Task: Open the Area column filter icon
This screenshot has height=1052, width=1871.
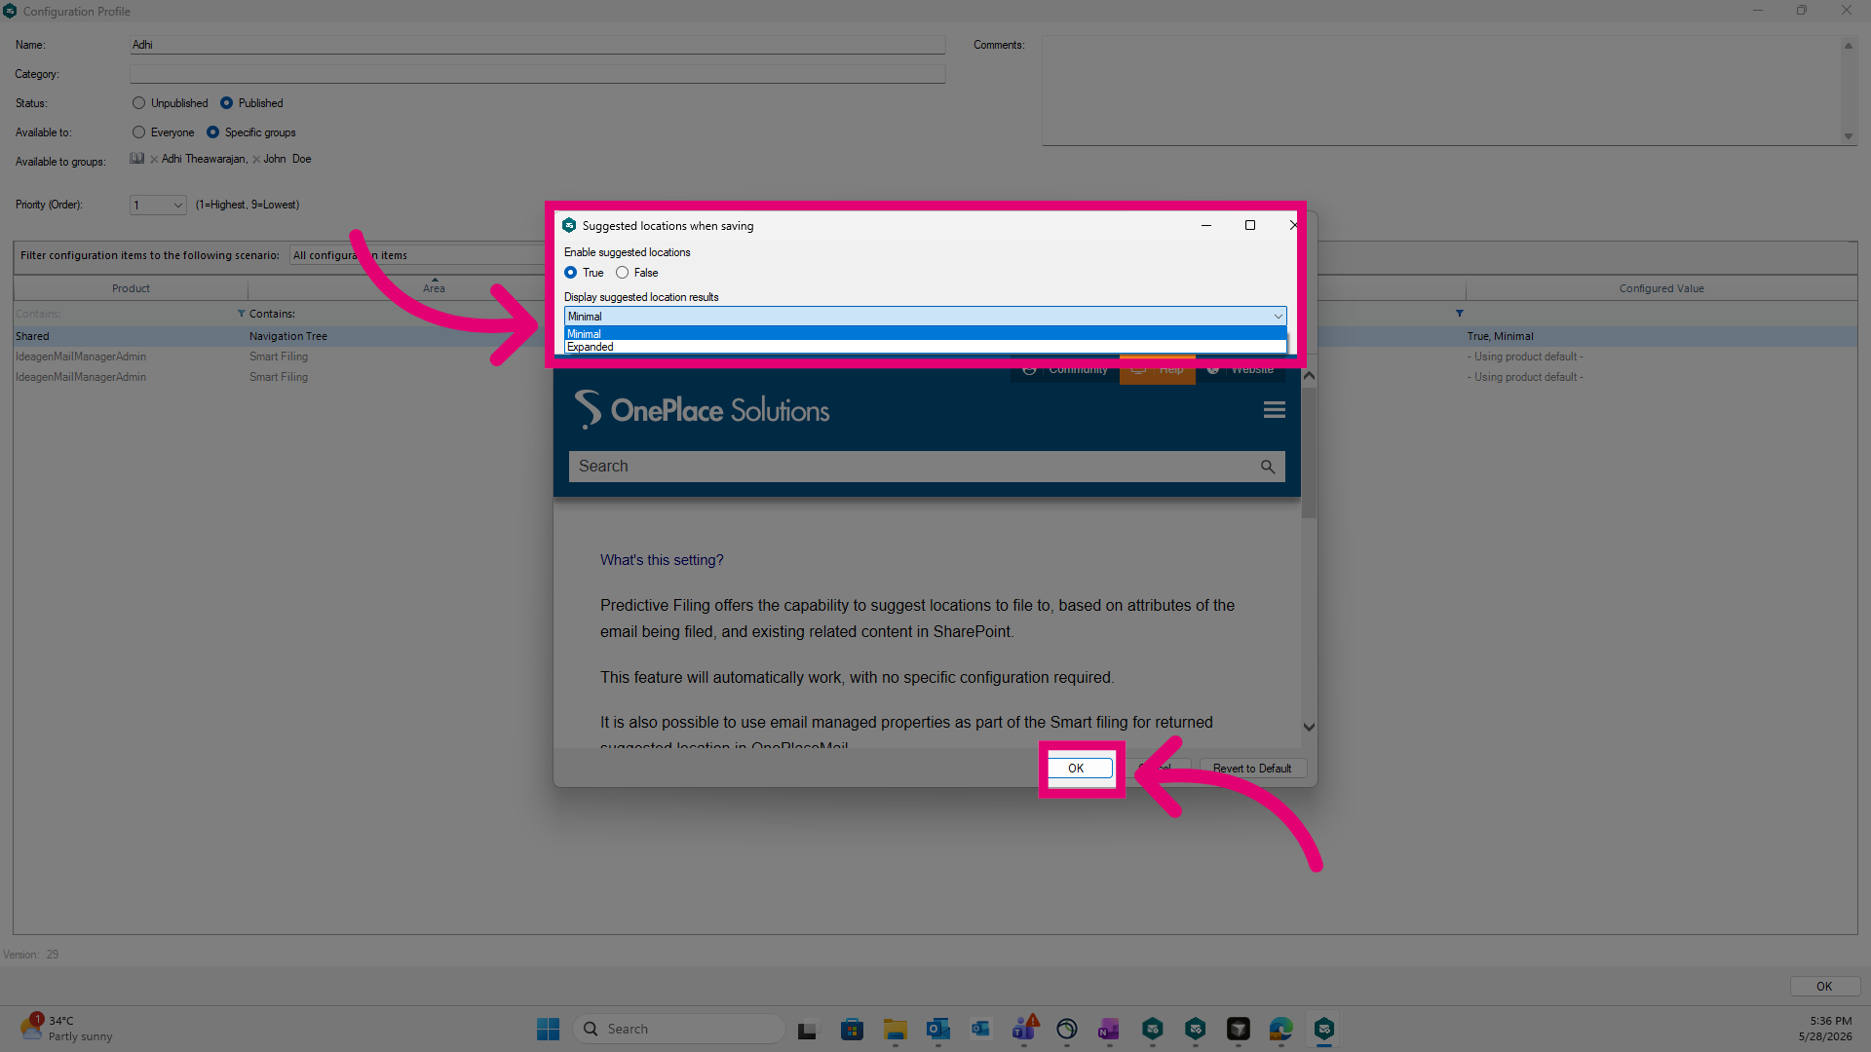Action: 242,314
